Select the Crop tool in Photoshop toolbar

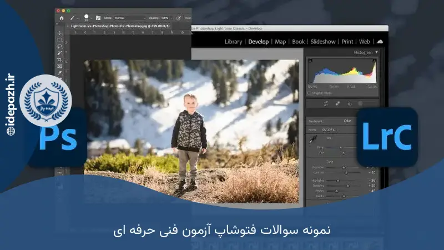(59, 59)
